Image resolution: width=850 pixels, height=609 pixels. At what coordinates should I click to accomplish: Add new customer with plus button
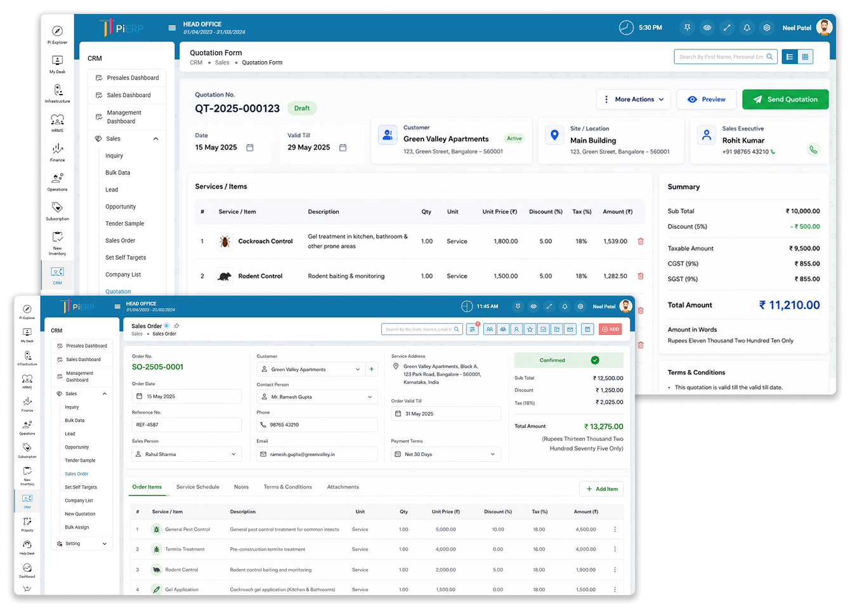[x=372, y=369]
